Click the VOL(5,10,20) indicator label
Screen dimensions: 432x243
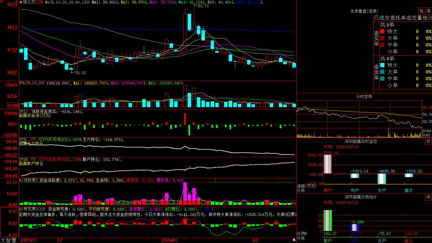coord(32,83)
